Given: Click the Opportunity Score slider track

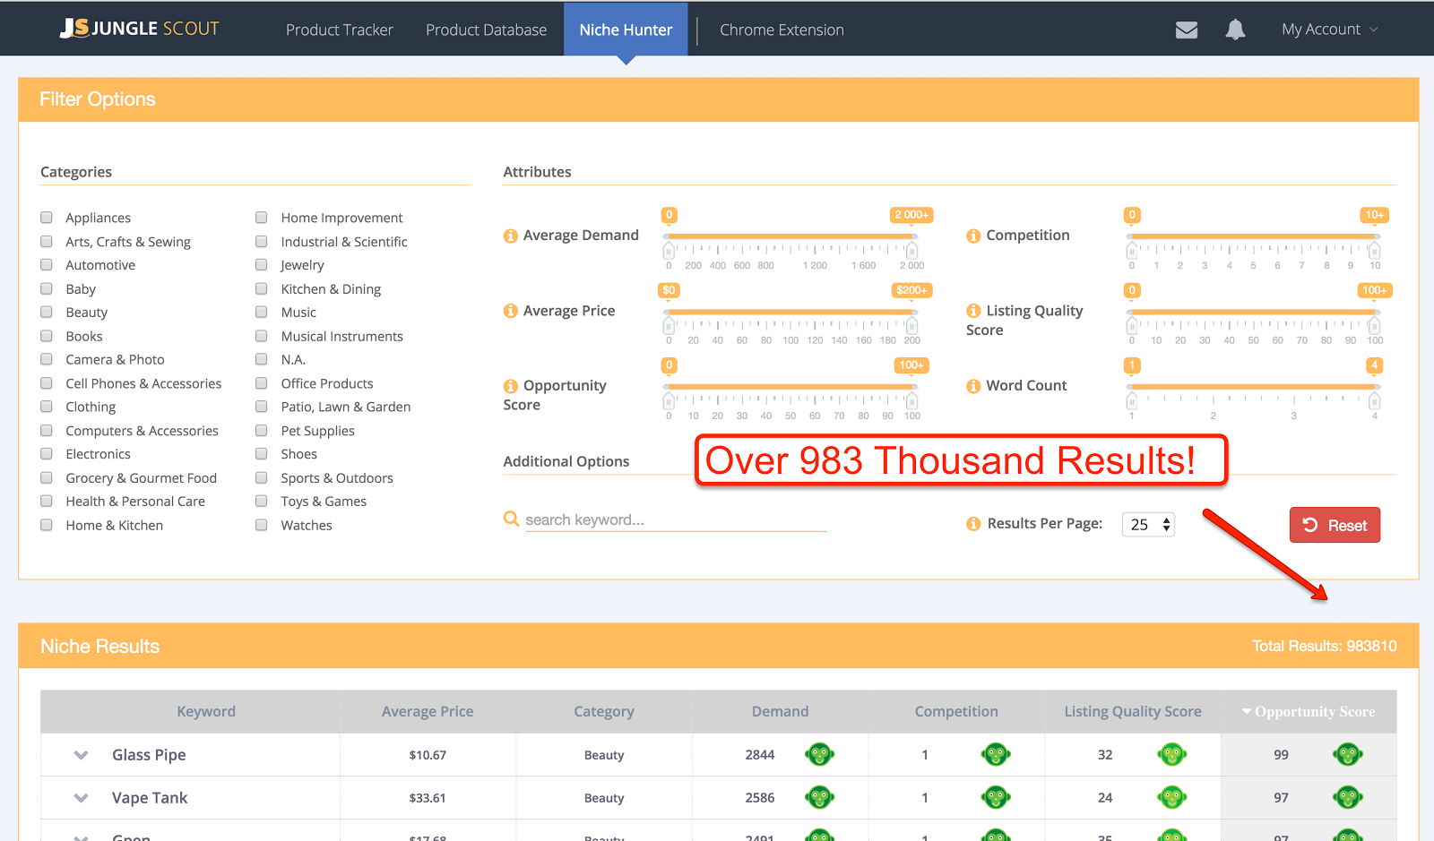Looking at the screenshot, I should click(790, 387).
